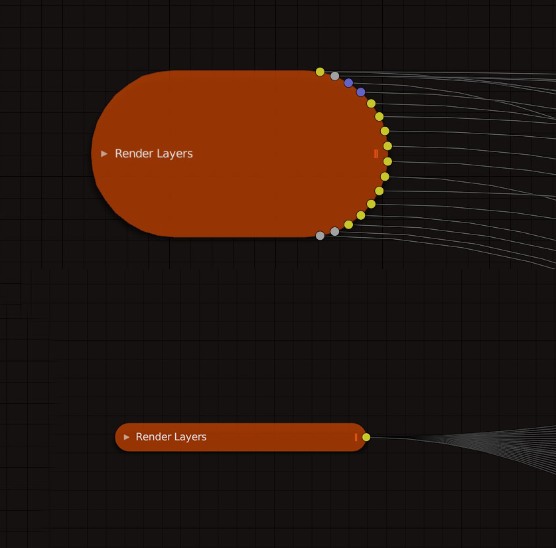The height and width of the screenshot is (548, 556).
Task: Click the lower of the two blue sockets
Action: pos(361,92)
